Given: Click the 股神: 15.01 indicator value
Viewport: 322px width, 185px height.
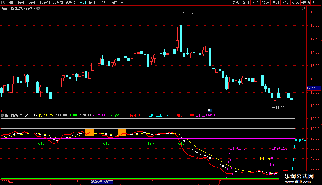Looking at the screenshot, I should pos(138,115).
